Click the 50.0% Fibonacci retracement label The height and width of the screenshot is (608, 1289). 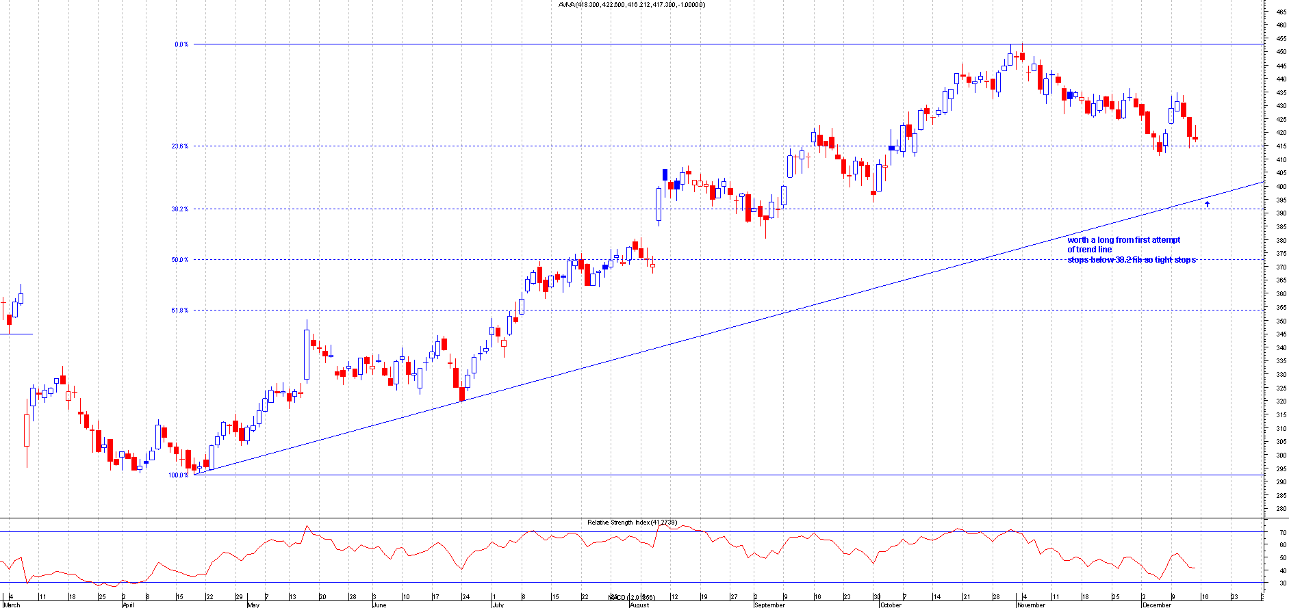pos(179,260)
